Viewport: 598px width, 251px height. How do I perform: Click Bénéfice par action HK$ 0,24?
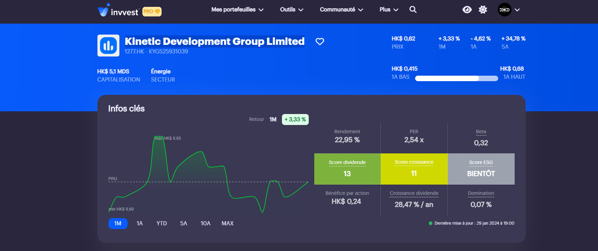pyautogui.click(x=347, y=201)
